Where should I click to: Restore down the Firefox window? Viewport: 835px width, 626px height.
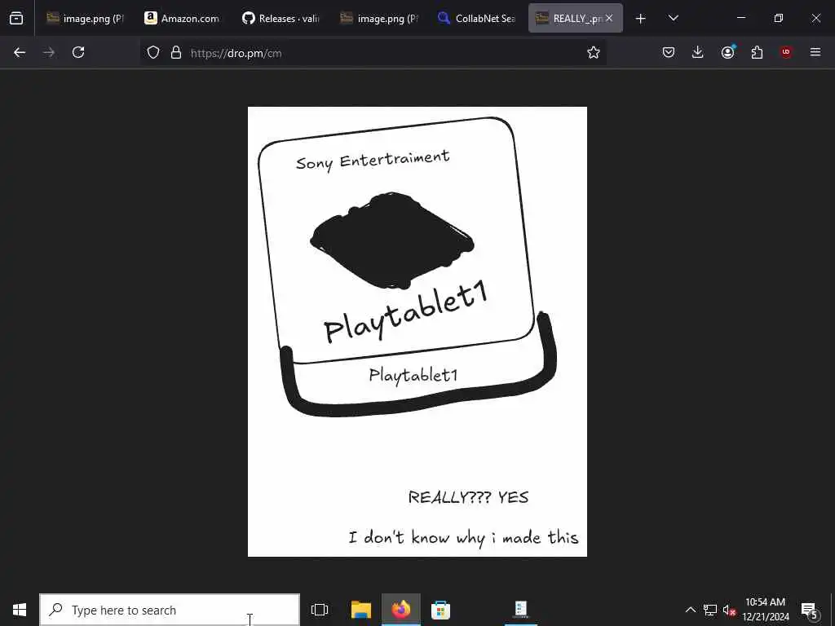pyautogui.click(x=779, y=18)
